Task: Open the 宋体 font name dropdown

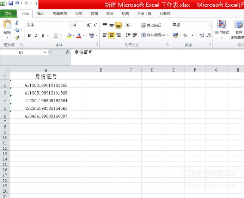Action: tap(69, 25)
